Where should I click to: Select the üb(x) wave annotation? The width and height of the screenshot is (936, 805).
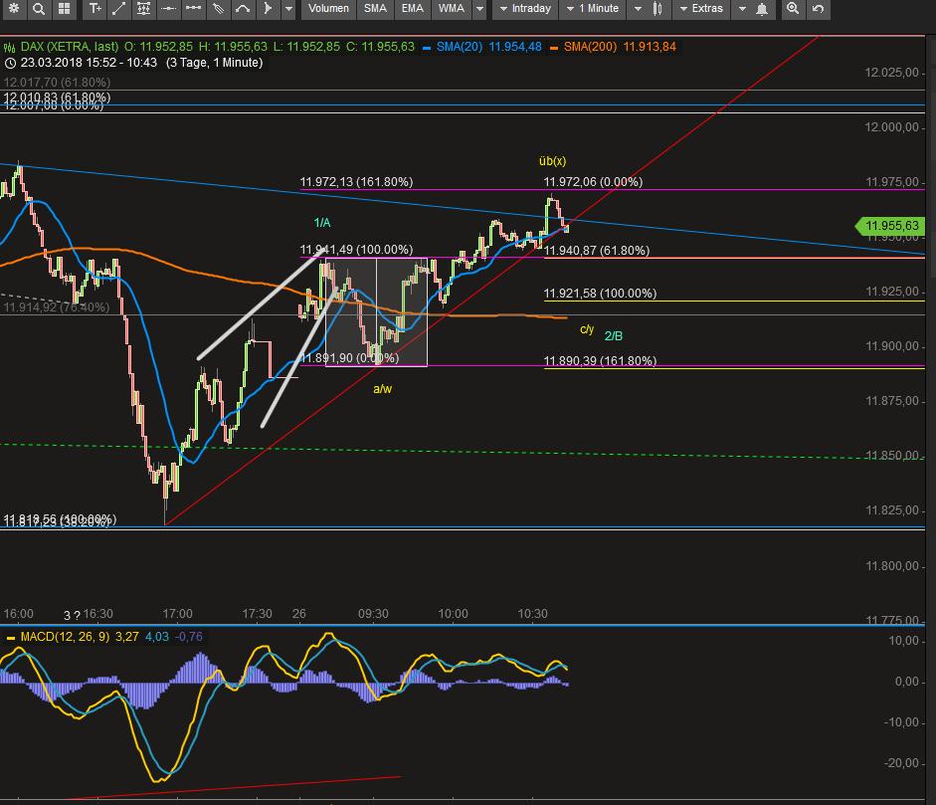point(552,161)
